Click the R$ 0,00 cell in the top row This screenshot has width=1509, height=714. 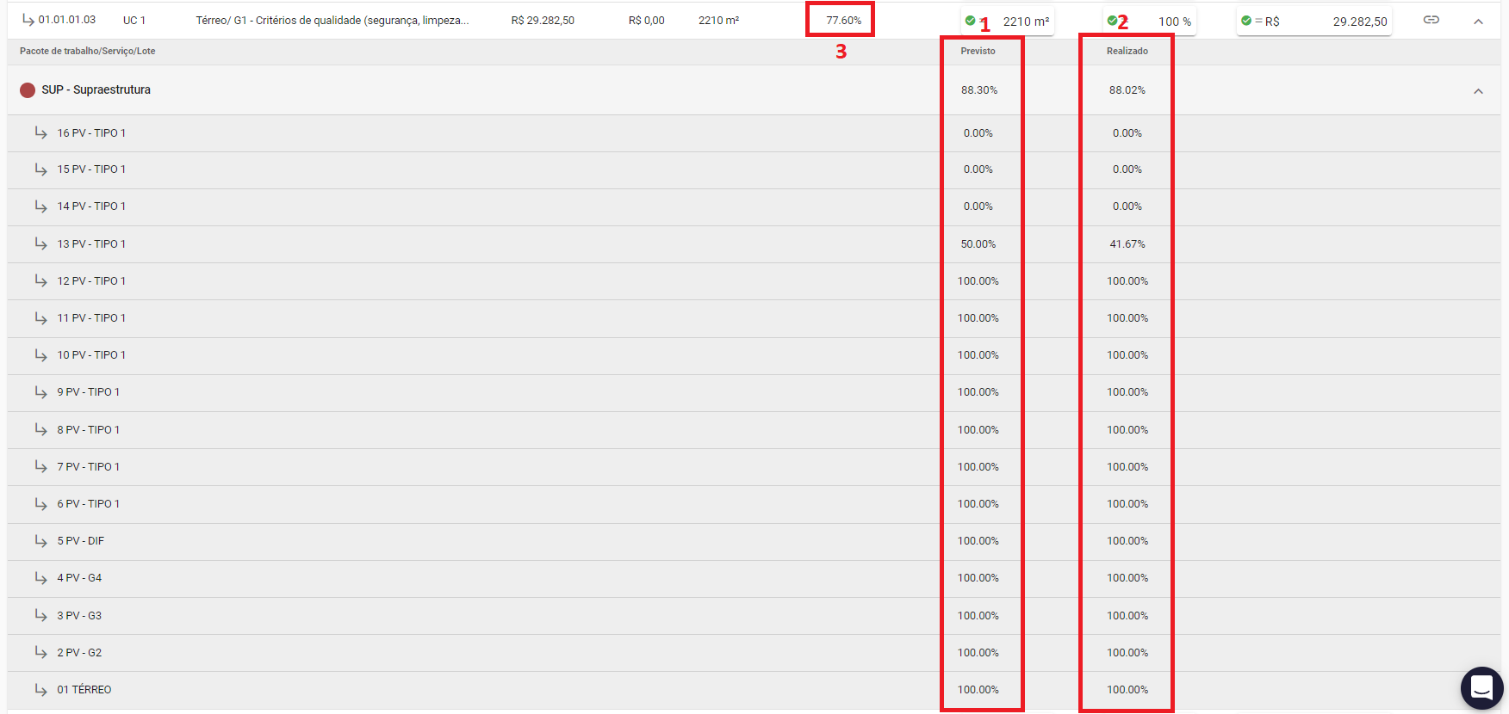646,20
